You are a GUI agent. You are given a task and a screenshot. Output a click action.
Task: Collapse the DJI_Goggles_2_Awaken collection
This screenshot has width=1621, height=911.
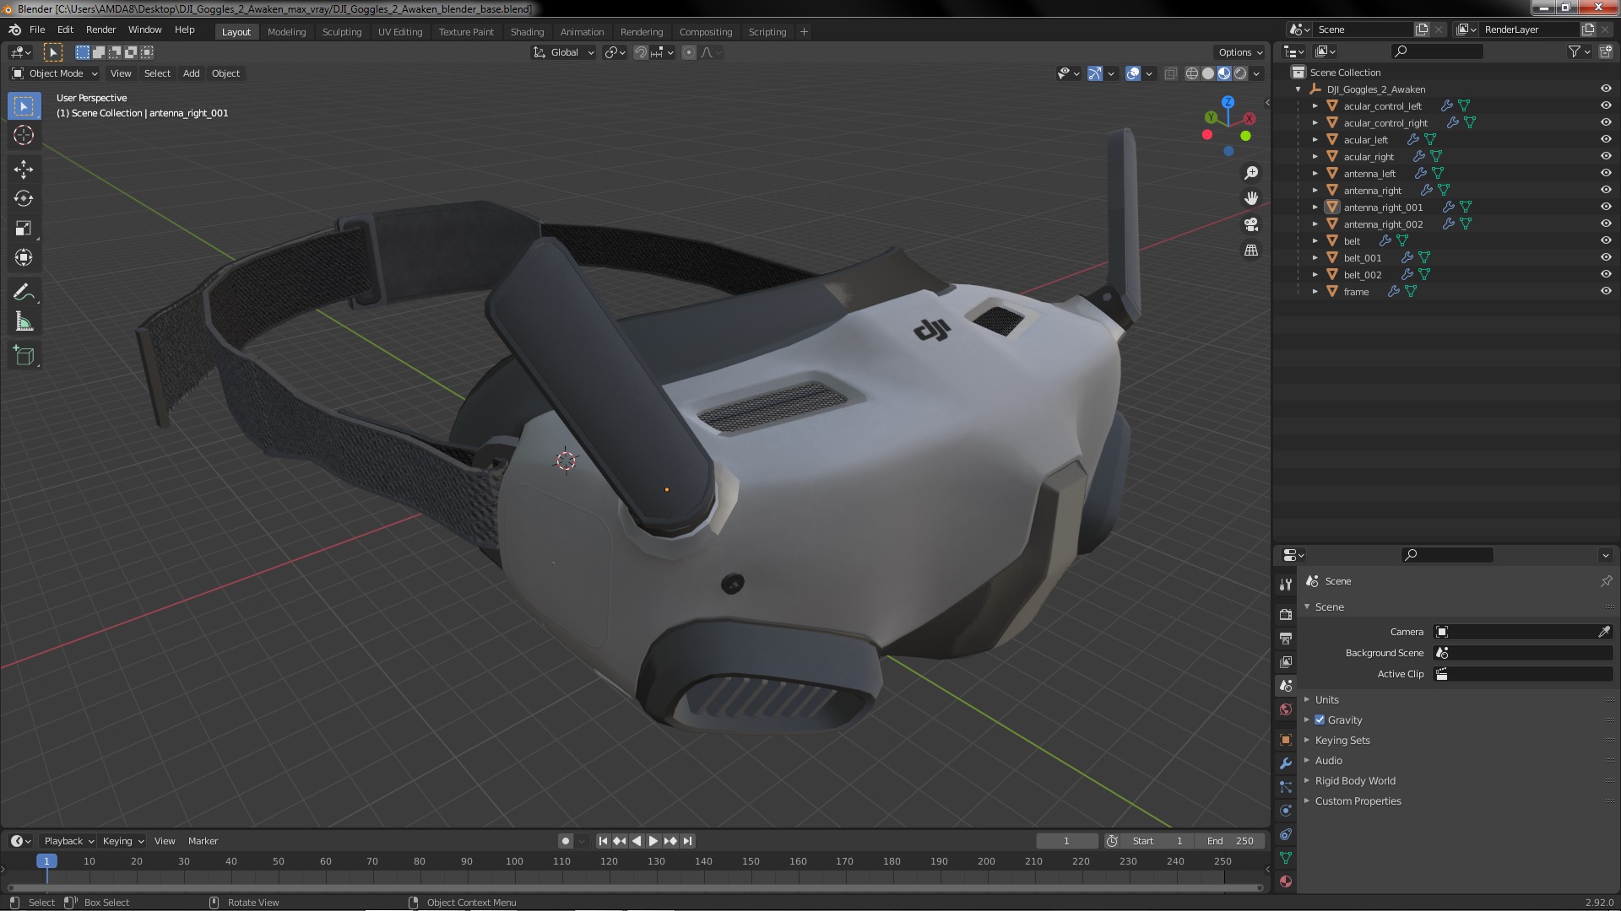point(1298,89)
